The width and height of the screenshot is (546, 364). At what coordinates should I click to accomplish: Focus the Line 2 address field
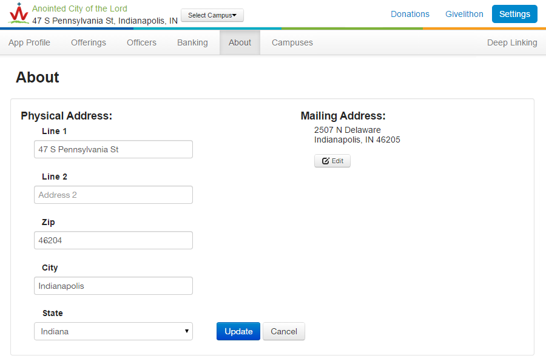point(113,195)
